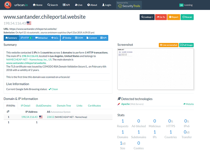
Task: Click the US flag in IP table row
Action: [41, 117]
